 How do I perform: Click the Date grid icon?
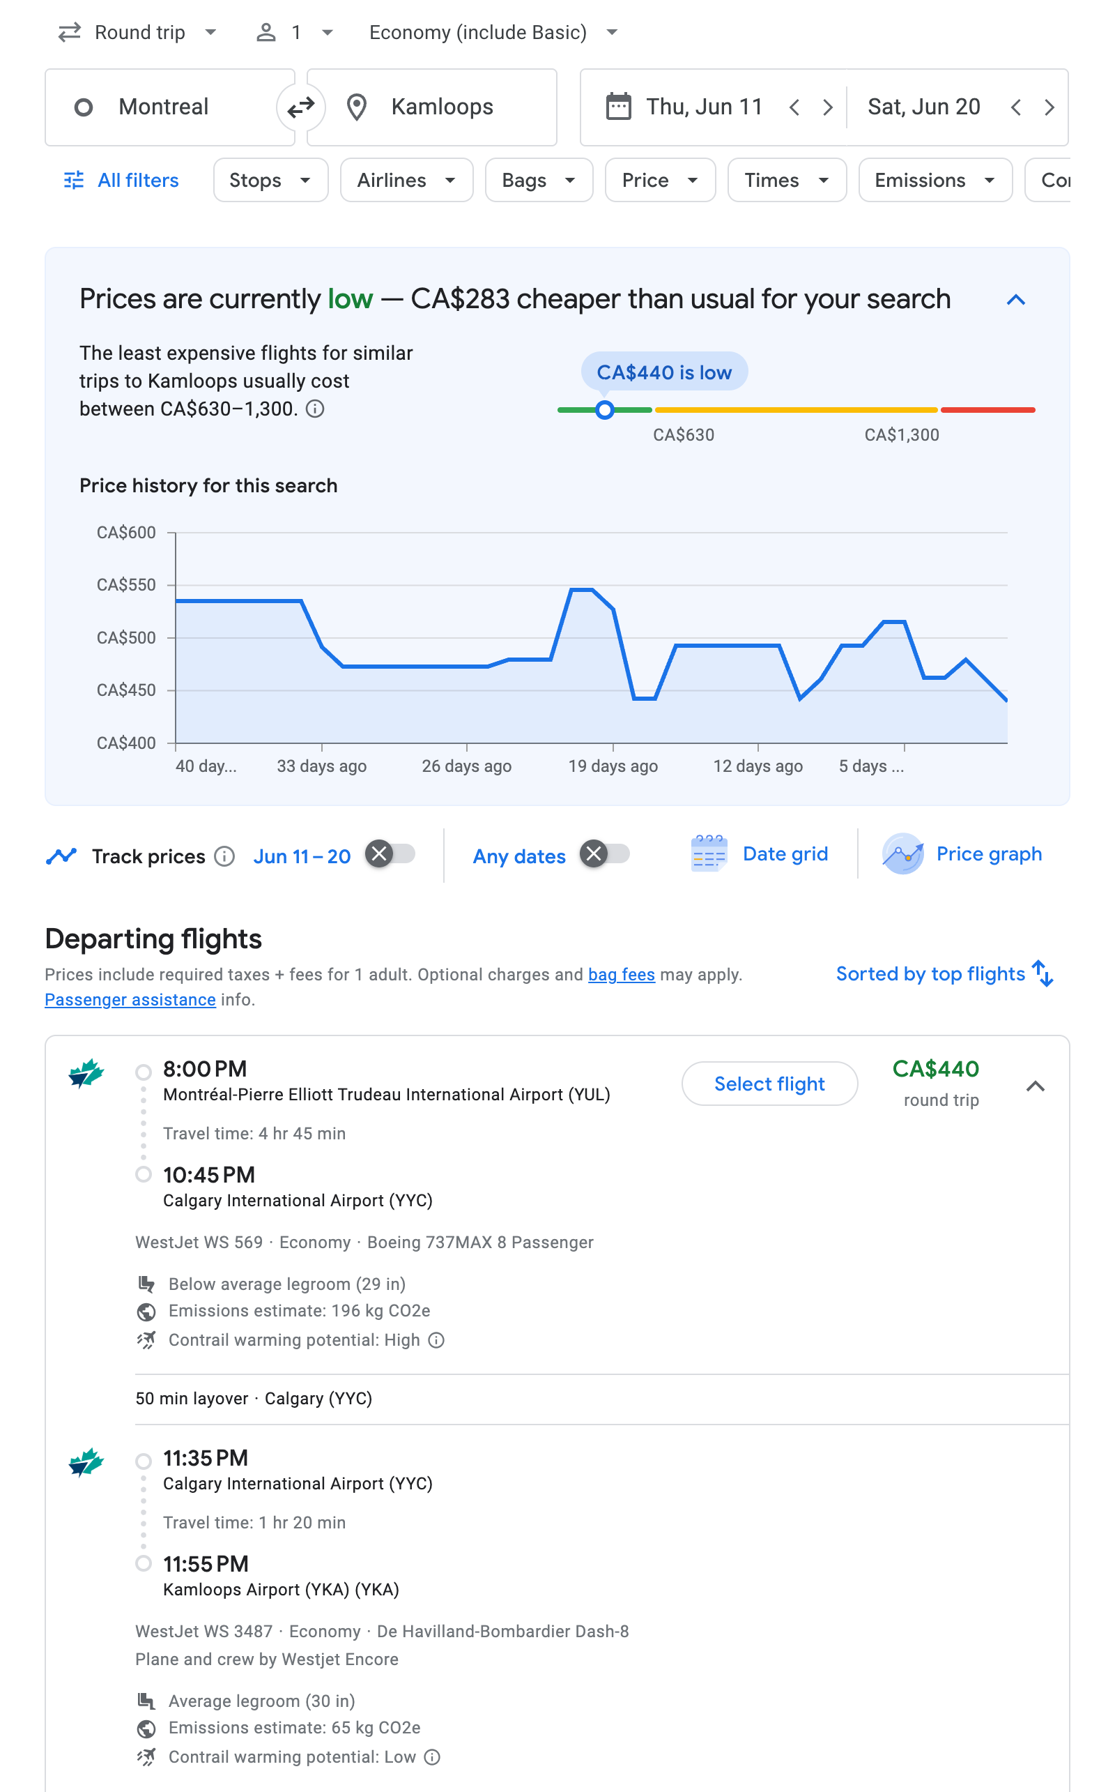click(709, 853)
